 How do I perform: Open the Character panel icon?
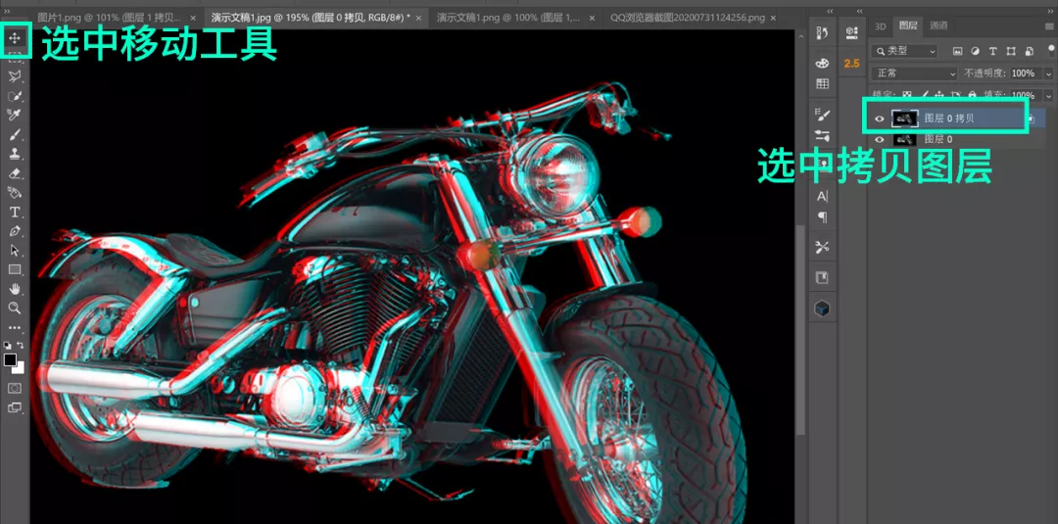pos(822,196)
